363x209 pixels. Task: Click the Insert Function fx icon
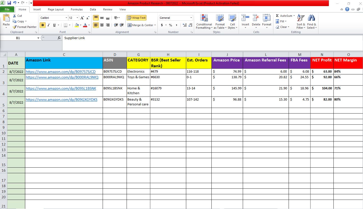coord(59,38)
